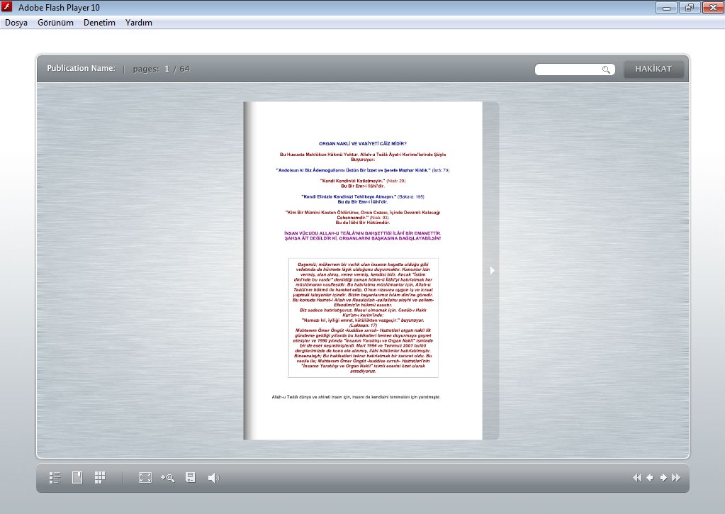725x514 pixels.
Task: Go to the next page arrow
Action: click(663, 478)
